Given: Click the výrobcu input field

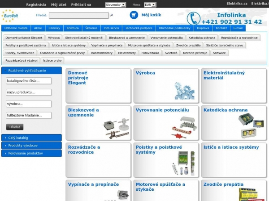Looking at the screenshot, I should coord(29,104).
